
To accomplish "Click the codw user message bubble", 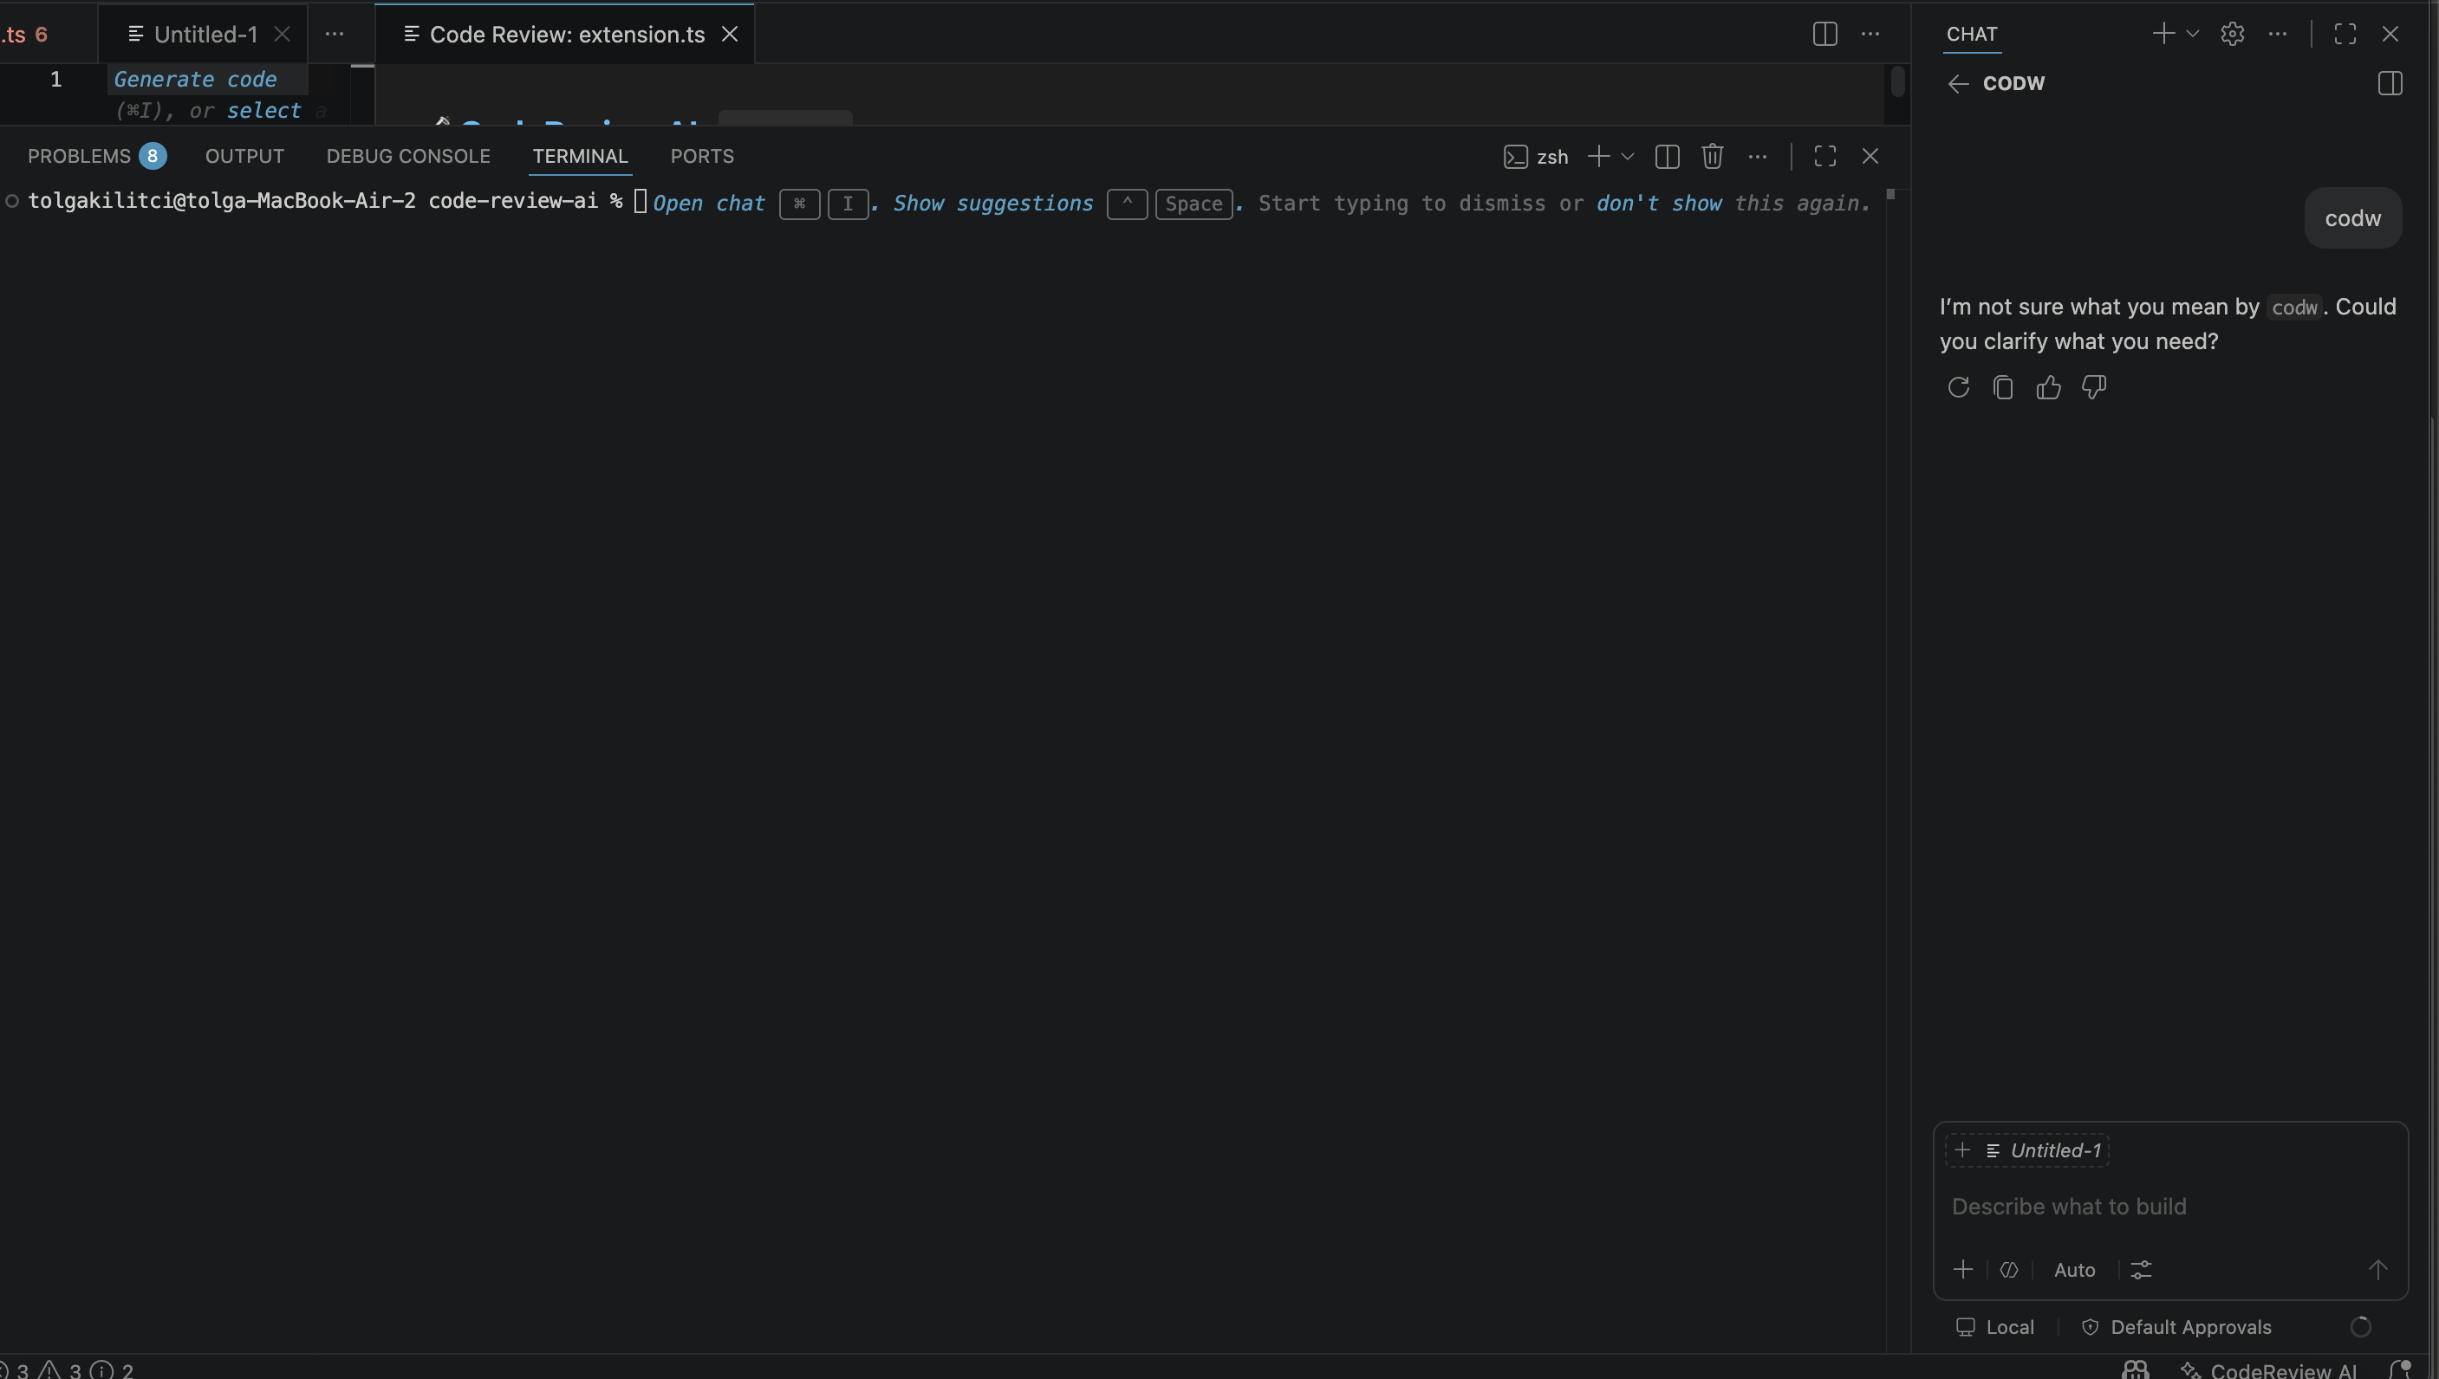I will tap(2353, 217).
